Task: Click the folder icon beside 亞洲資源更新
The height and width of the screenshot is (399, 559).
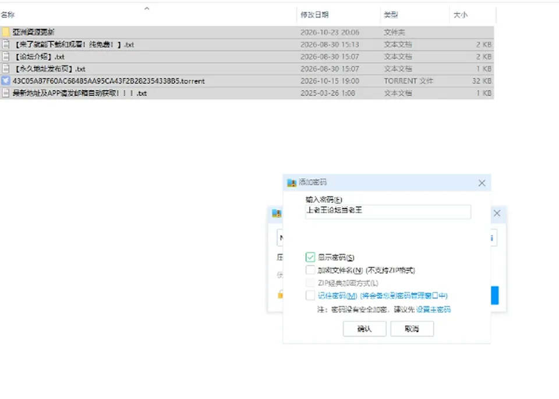Action: click(6, 32)
